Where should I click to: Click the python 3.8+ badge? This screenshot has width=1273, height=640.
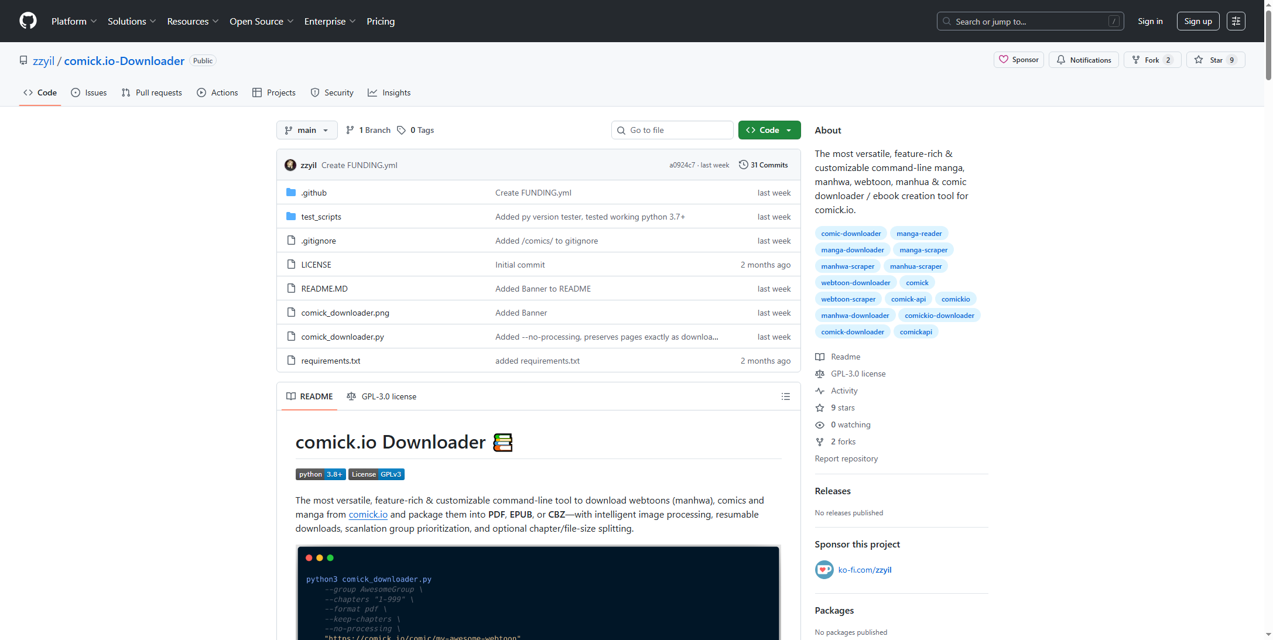point(320,474)
